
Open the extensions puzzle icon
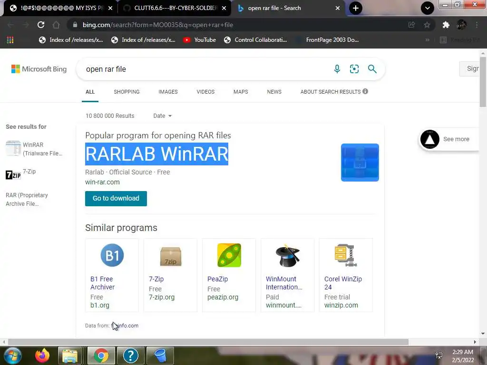pyautogui.click(x=446, y=25)
